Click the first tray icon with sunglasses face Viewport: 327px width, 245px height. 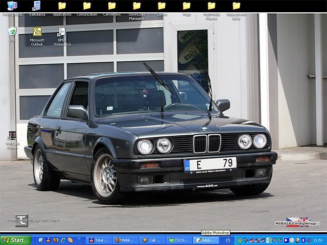pos(240,240)
